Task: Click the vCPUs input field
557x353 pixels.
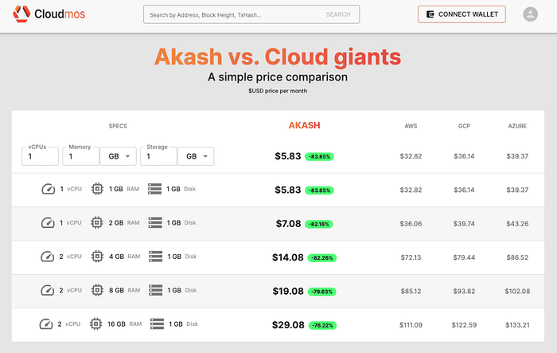Action: pos(40,156)
